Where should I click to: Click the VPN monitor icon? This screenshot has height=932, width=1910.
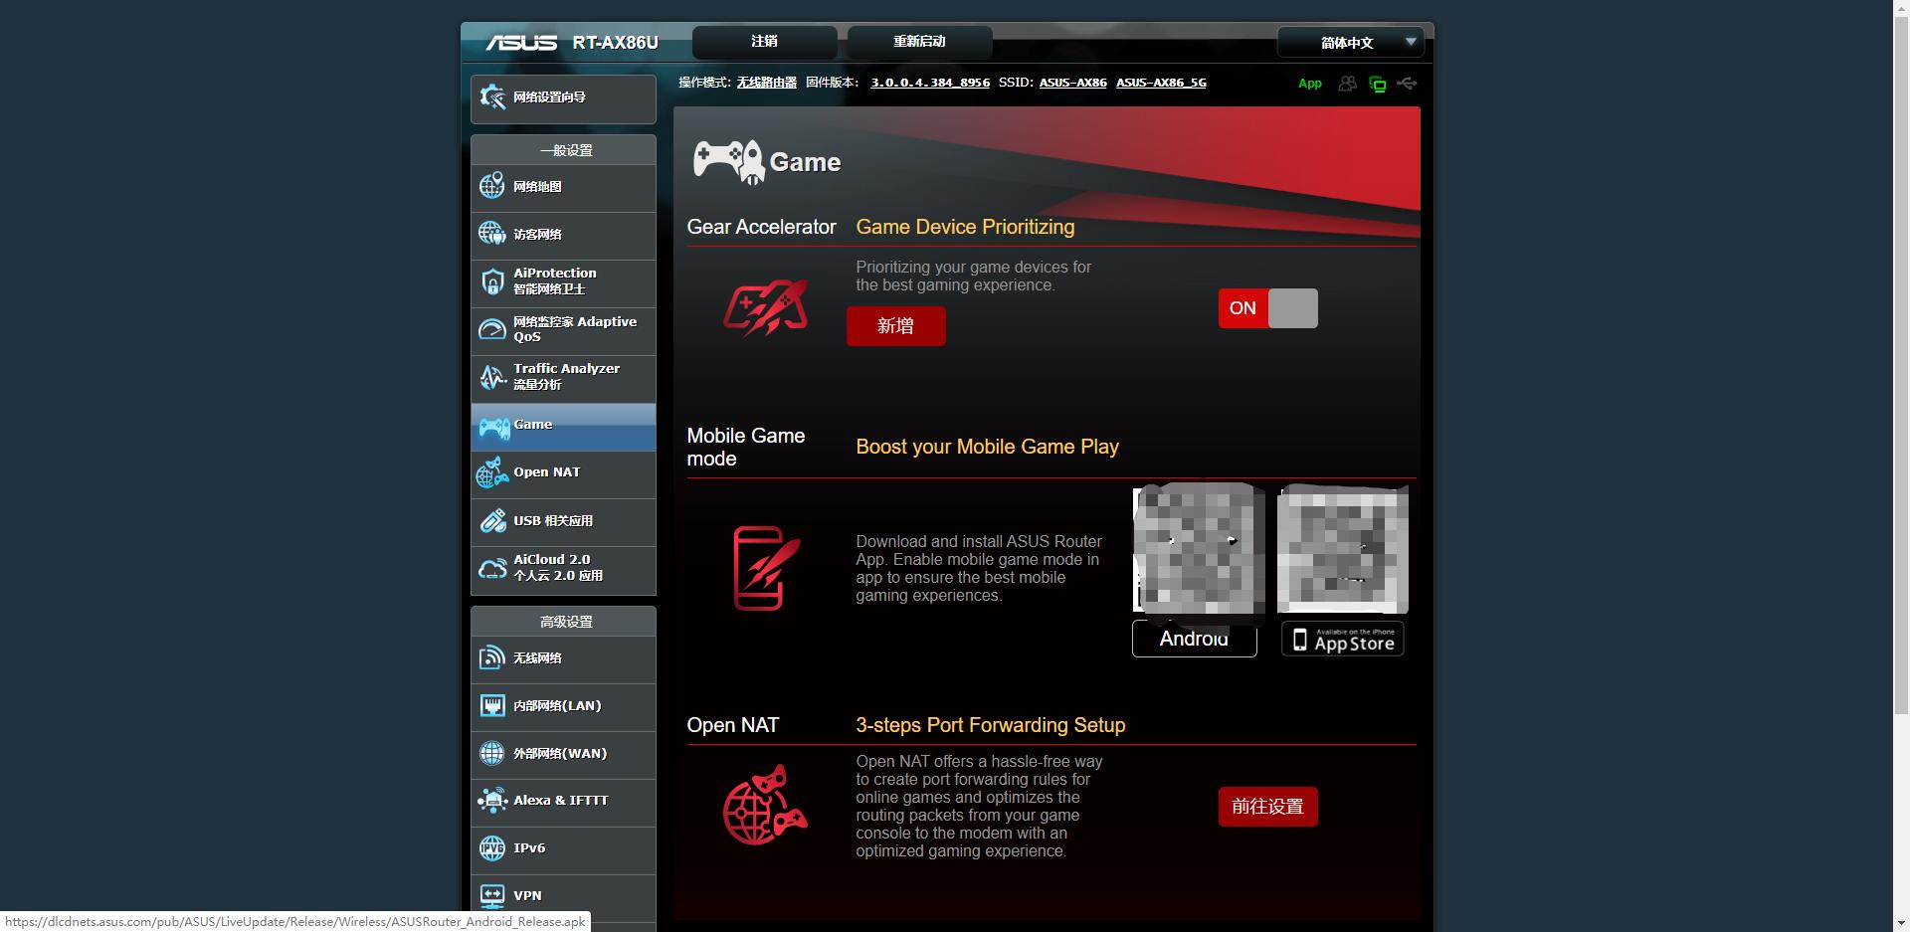(492, 895)
